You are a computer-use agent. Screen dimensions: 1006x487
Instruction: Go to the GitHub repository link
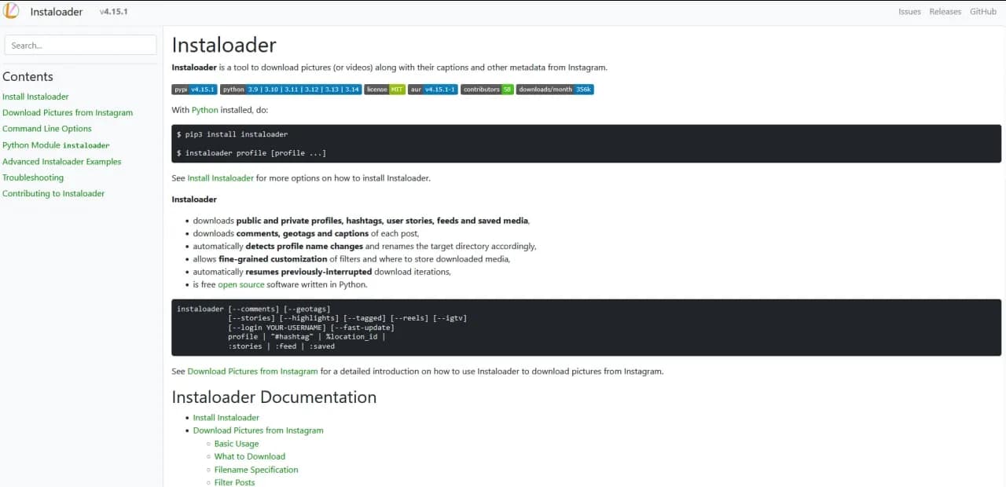click(x=983, y=12)
